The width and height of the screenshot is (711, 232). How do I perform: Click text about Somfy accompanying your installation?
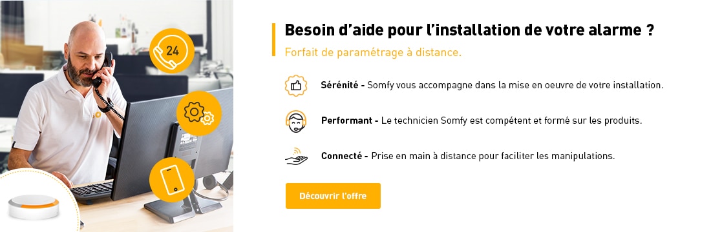(515, 85)
